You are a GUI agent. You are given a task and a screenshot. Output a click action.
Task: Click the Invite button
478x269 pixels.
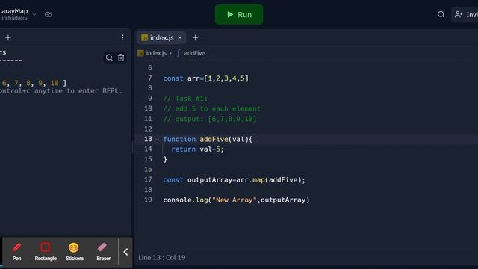(465, 14)
